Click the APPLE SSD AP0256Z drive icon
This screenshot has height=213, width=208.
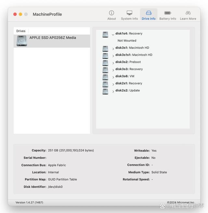coord(22,41)
